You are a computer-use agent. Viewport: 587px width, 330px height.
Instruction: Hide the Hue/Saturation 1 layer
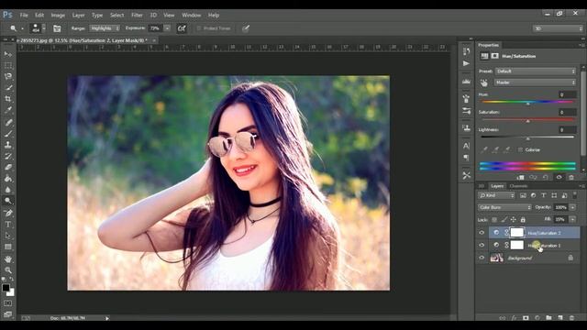pos(482,246)
